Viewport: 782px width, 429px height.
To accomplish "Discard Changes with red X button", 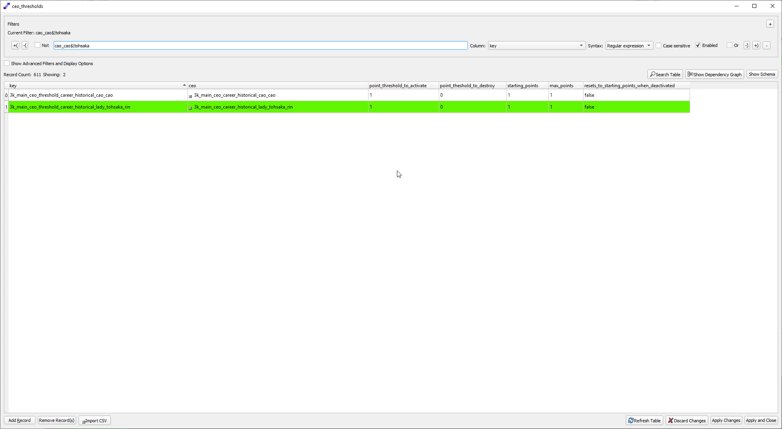I will pyautogui.click(x=687, y=420).
